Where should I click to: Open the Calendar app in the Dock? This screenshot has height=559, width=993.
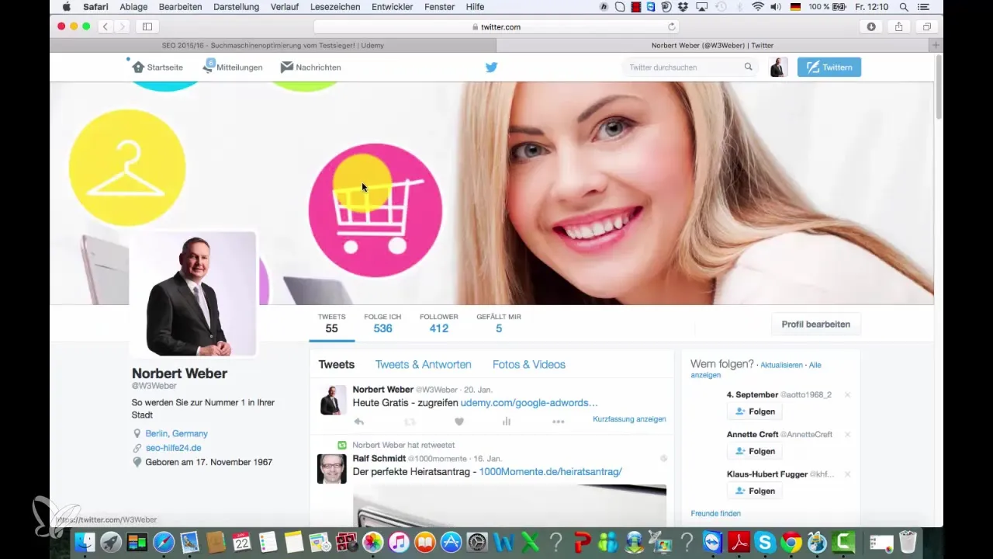coord(242,542)
